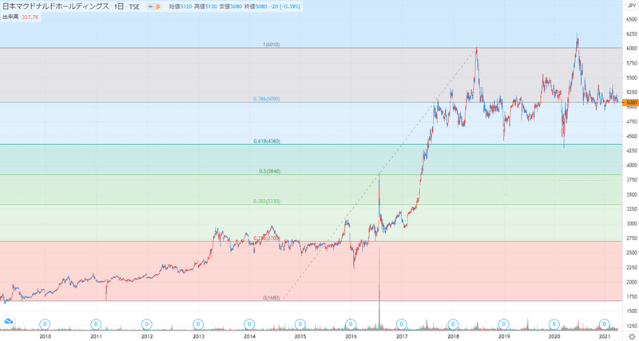The height and width of the screenshot is (341, 639).
Task: Click the dash badge beside TSE in legend
Action: (149, 6)
